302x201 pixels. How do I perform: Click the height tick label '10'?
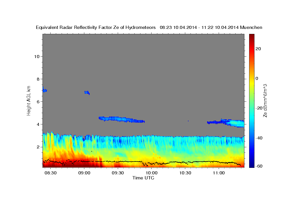click(36, 56)
